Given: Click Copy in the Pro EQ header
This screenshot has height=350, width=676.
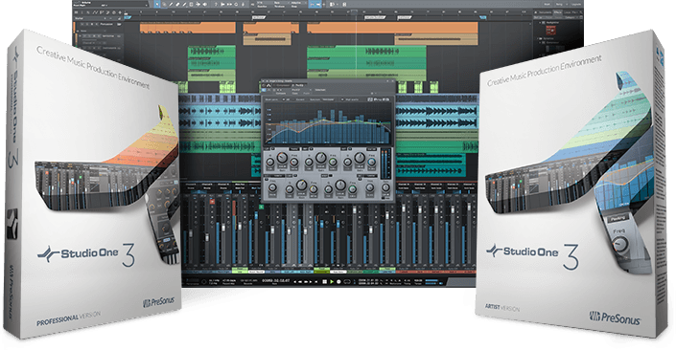Looking at the screenshot, I should pyautogui.click(x=295, y=94).
